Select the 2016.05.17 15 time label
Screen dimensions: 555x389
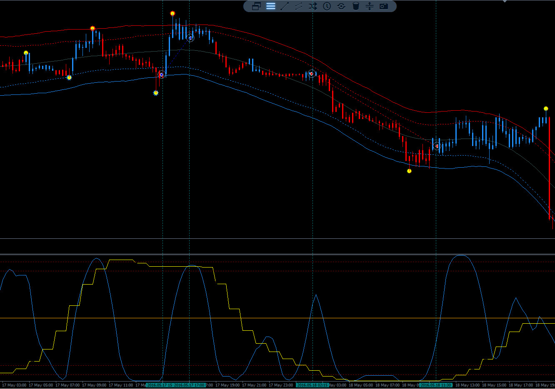tap(160, 385)
